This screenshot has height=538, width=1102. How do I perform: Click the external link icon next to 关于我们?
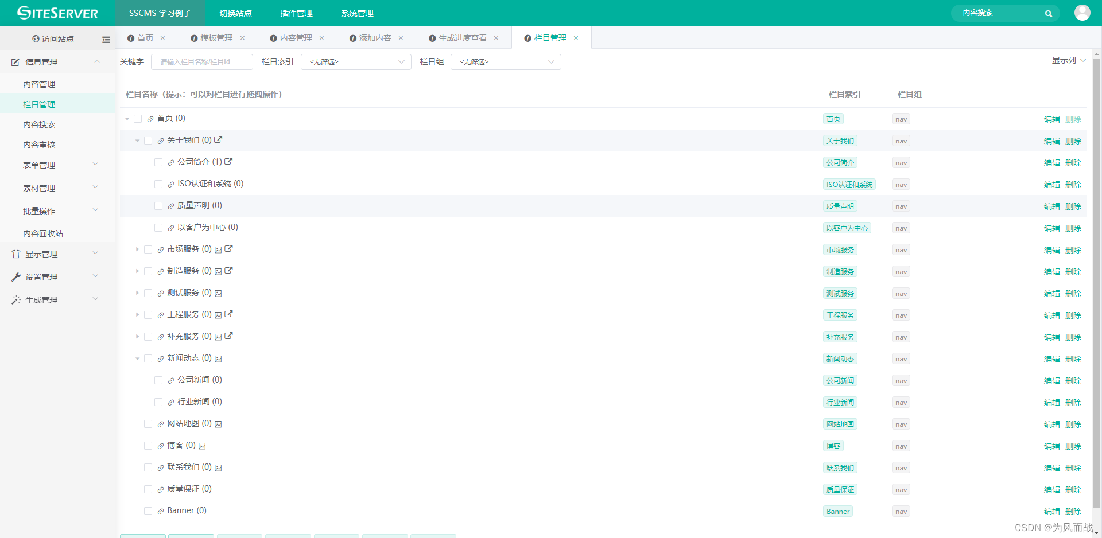tap(219, 139)
